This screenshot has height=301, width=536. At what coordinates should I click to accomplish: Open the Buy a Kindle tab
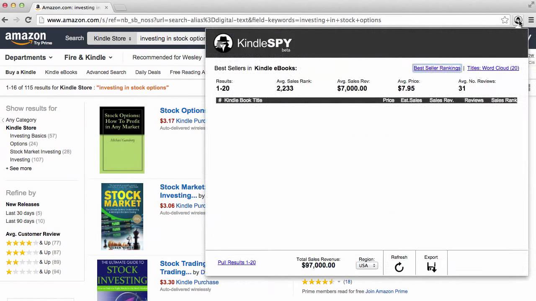21,72
